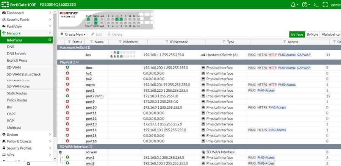341x166 pixels.
Task: Switch to By Role view
Action: pos(312,34)
